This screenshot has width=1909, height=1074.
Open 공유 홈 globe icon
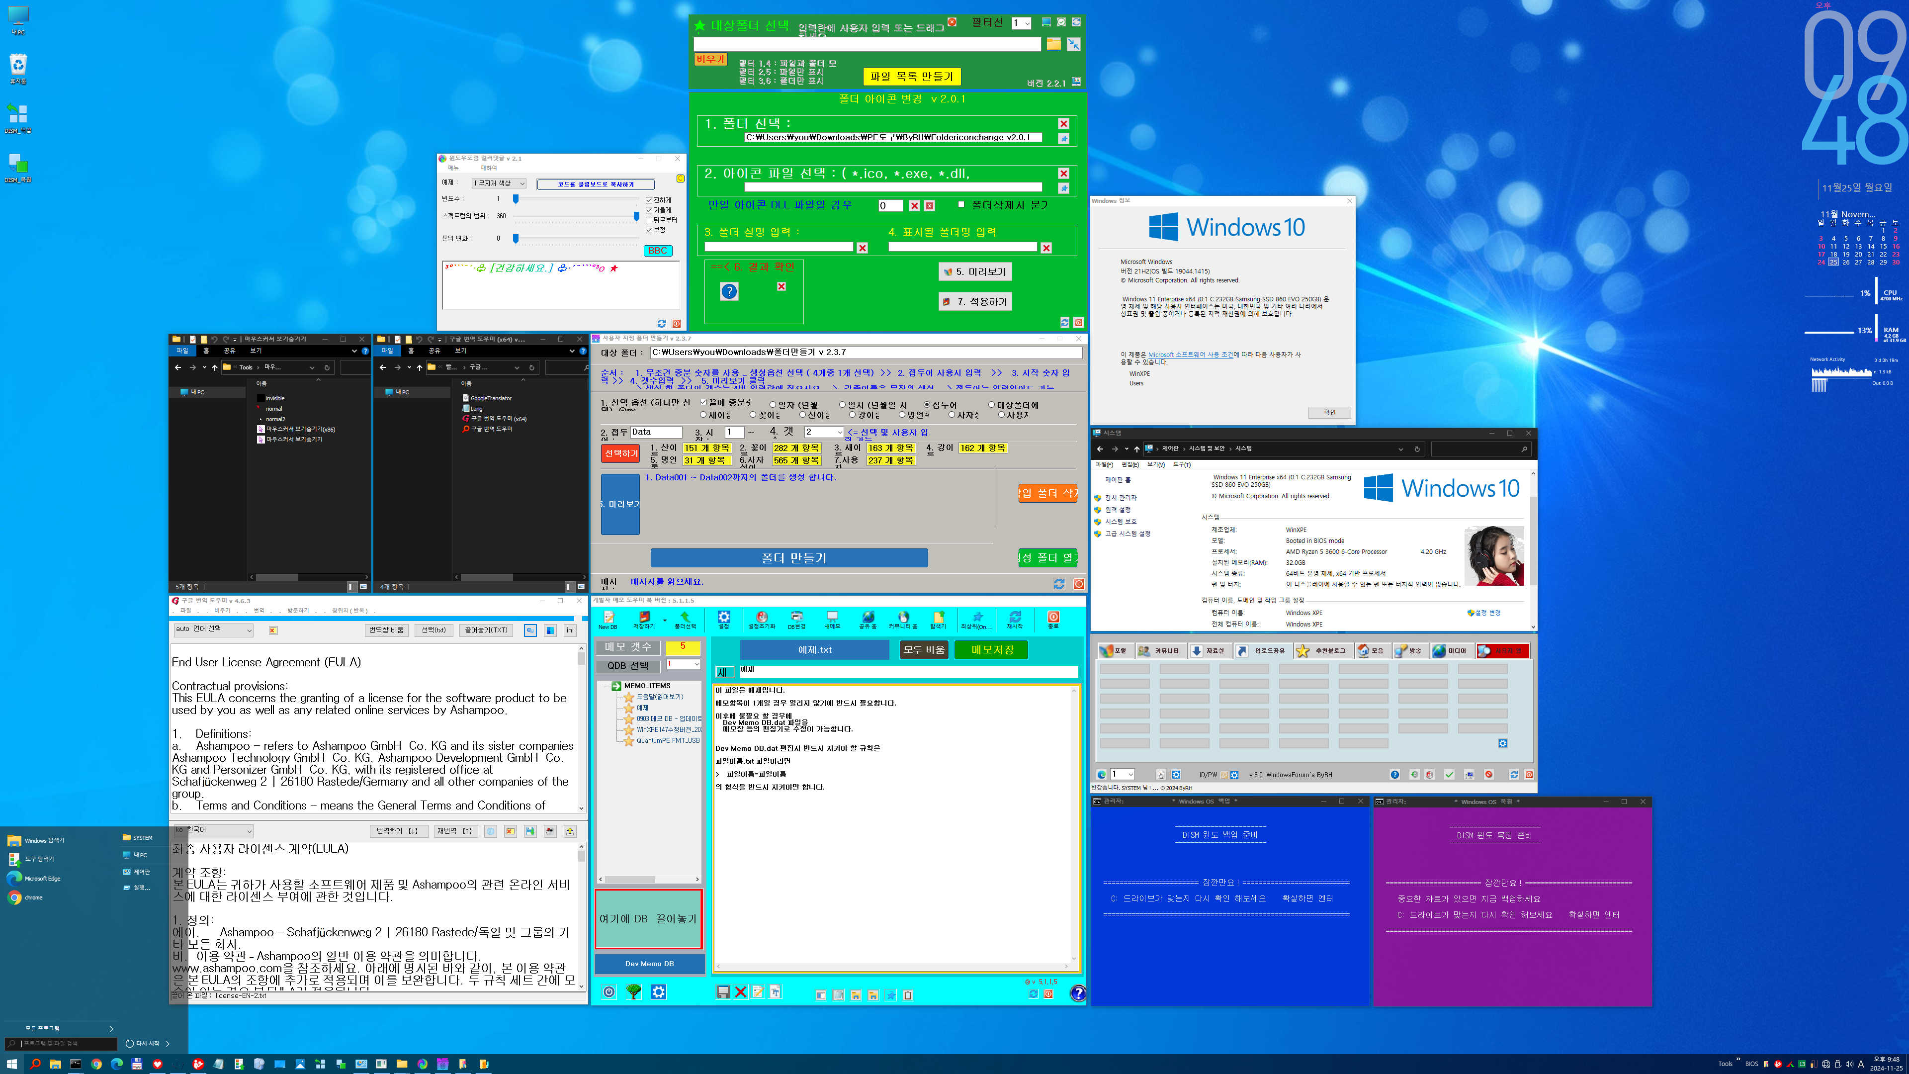(868, 620)
